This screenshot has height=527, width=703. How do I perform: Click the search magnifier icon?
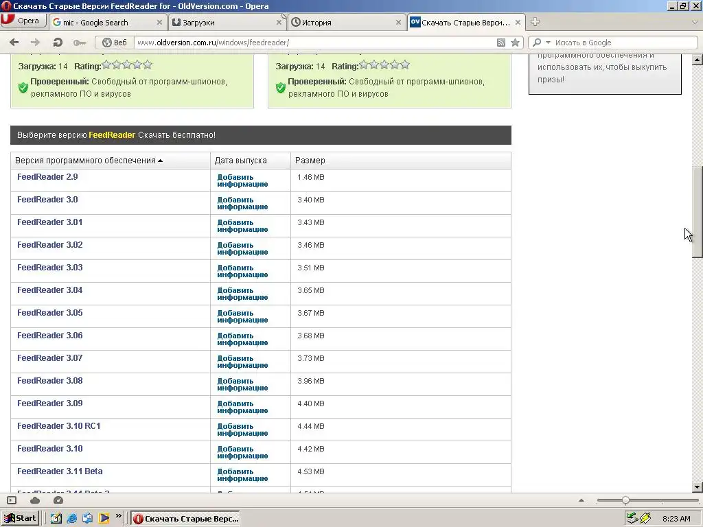(x=537, y=43)
